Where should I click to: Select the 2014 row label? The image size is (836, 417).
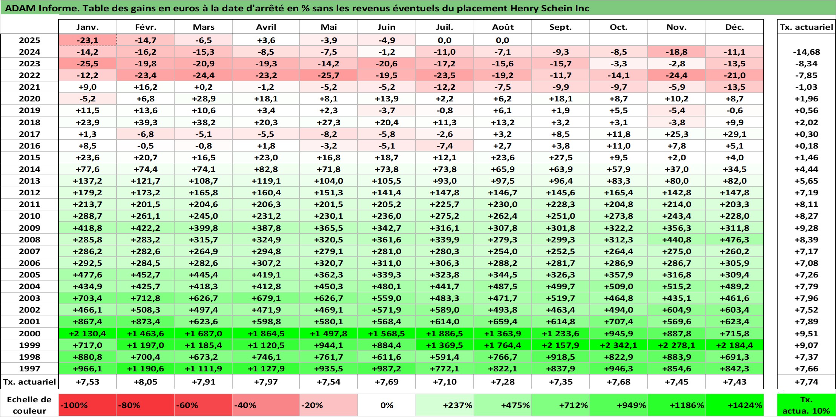pyautogui.click(x=29, y=169)
